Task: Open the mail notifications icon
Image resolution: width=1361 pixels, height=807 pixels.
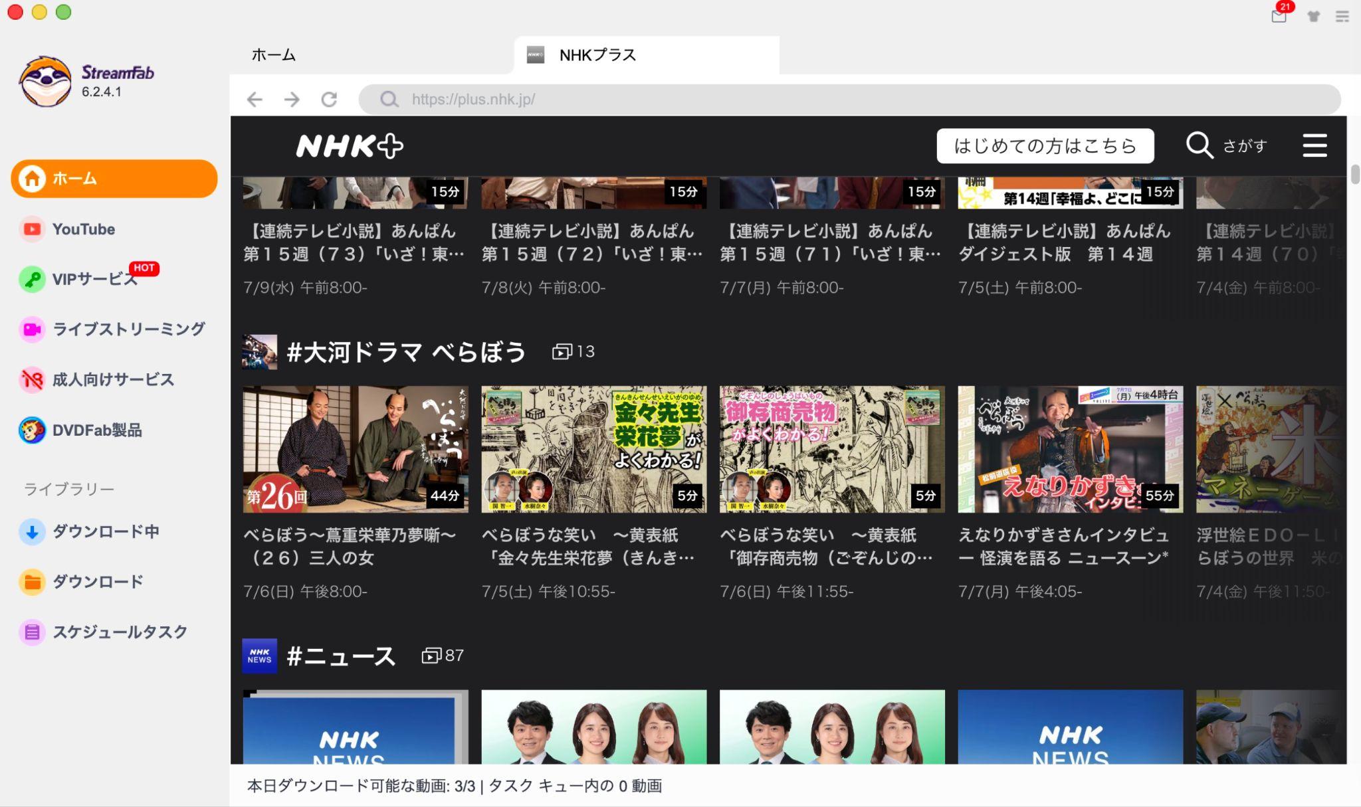Action: point(1279,16)
